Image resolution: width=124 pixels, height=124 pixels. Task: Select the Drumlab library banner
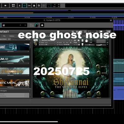click(15, 59)
